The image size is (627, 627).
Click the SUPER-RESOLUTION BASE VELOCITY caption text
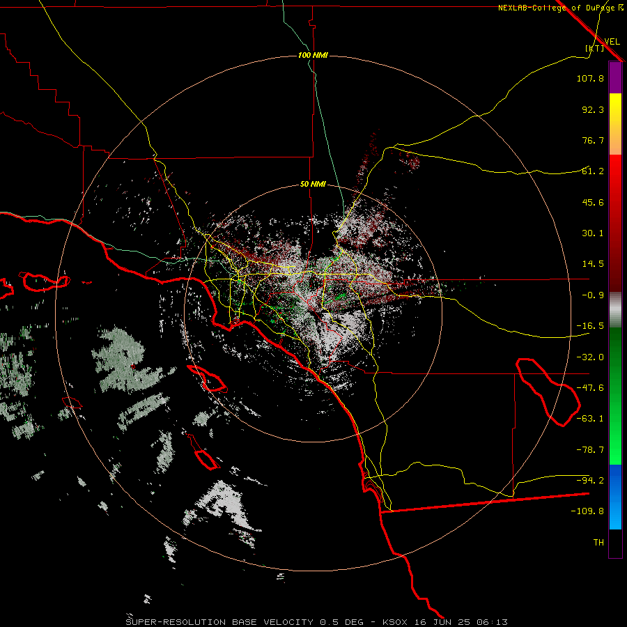[x=219, y=622]
